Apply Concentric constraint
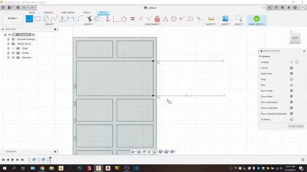The image size is (307, 172). (174, 19)
